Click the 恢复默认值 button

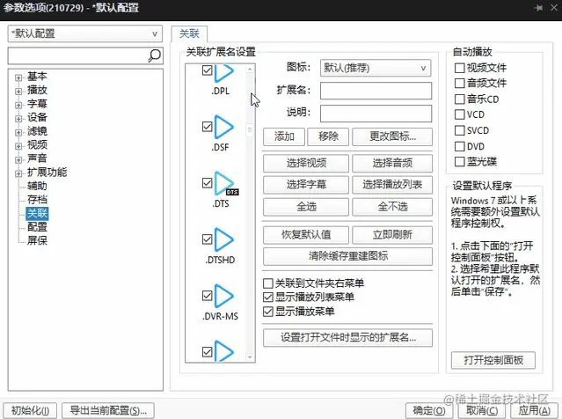coord(306,235)
